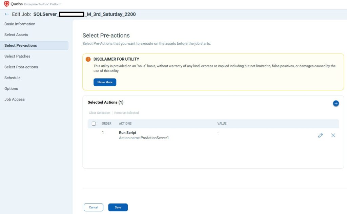The image size is (347, 214).
Task: Navigate to Select Patches step
Action: (x=17, y=56)
